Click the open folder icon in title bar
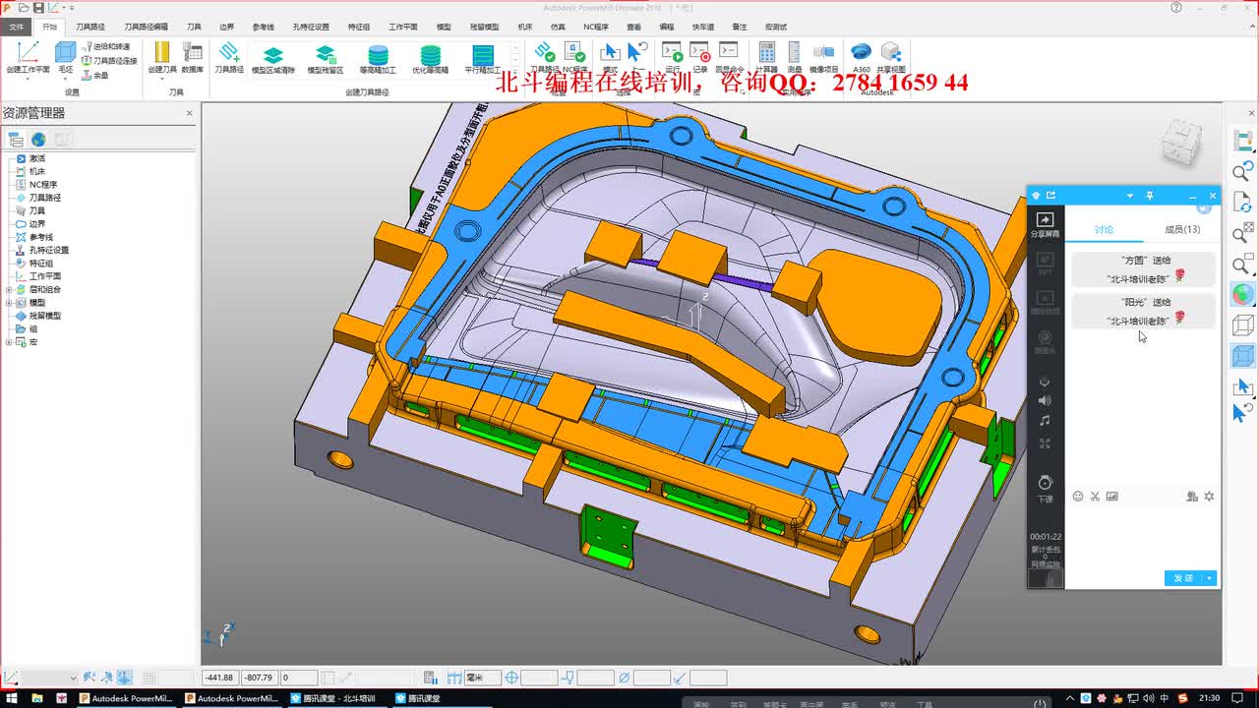Viewport: 1259px width, 708px height. [23, 7]
